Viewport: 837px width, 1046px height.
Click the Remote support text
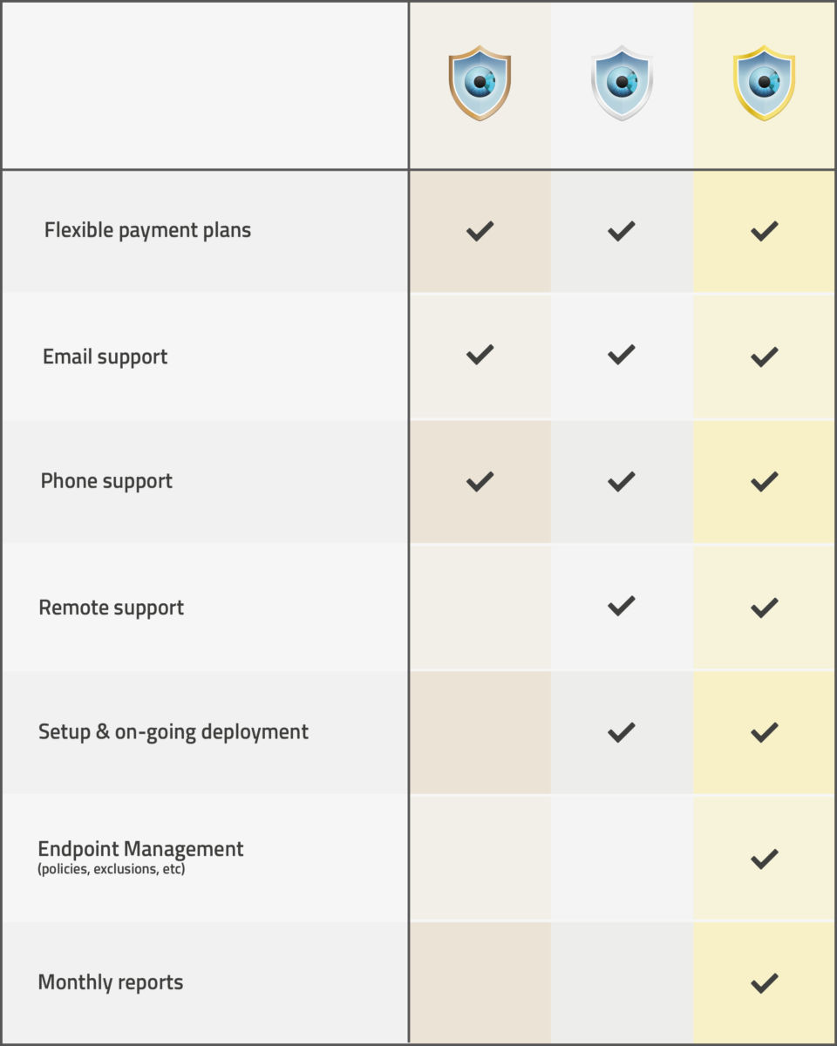111,608
